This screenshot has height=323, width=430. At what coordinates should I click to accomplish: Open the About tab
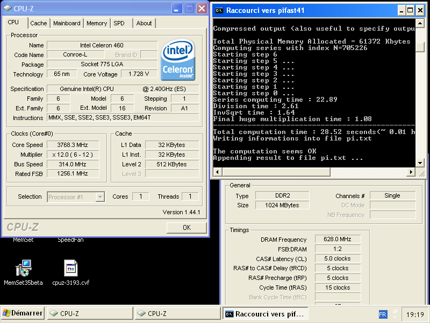[x=144, y=23]
